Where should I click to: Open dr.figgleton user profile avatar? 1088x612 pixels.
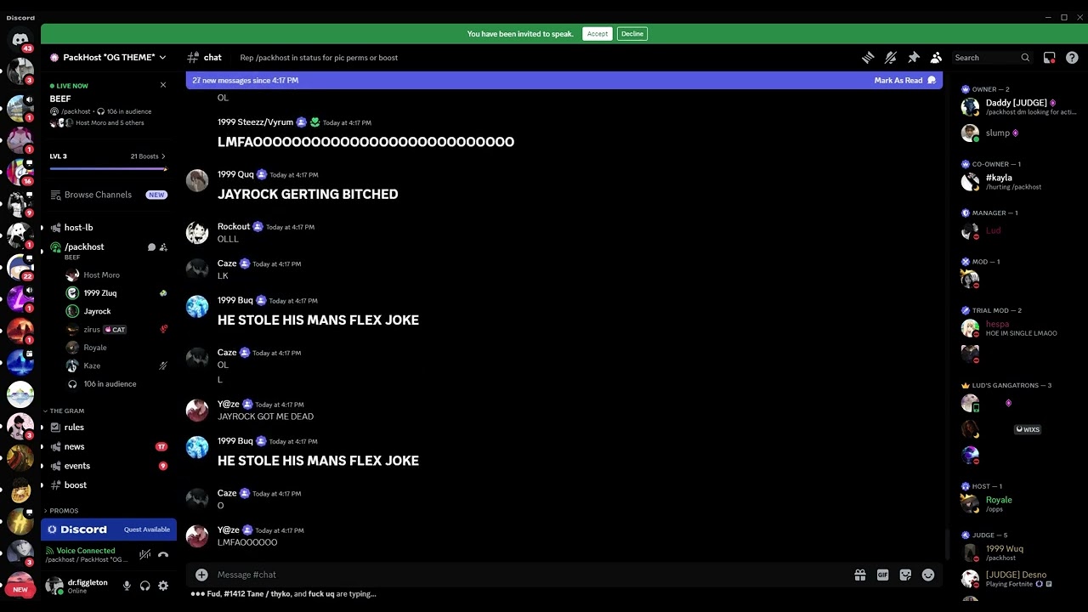click(54, 586)
